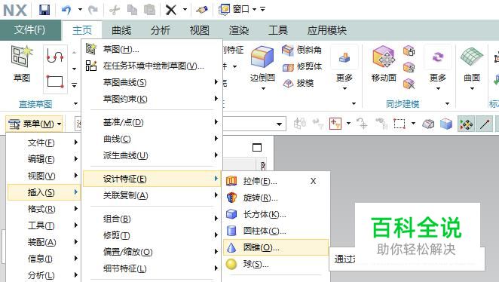Click the wireframe display icon in selection bar
The width and height of the screenshot is (499, 282).
(x=428, y=124)
